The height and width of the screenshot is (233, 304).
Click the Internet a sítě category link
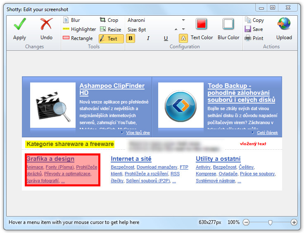point(131,159)
